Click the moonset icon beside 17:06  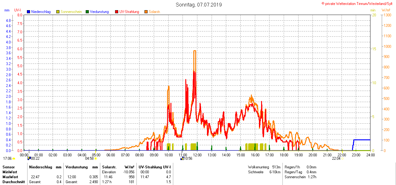pyautogui.click(x=14, y=158)
